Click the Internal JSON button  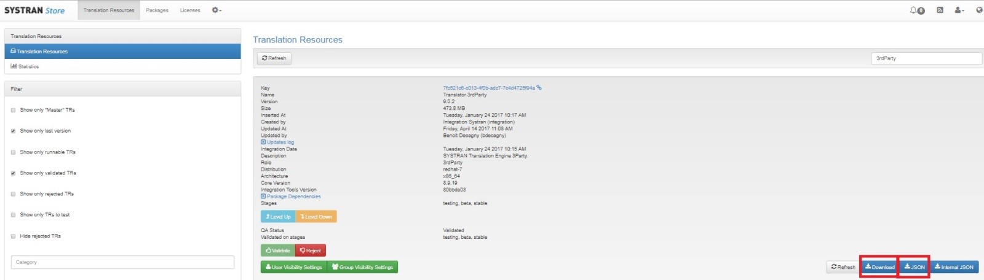[954, 267]
